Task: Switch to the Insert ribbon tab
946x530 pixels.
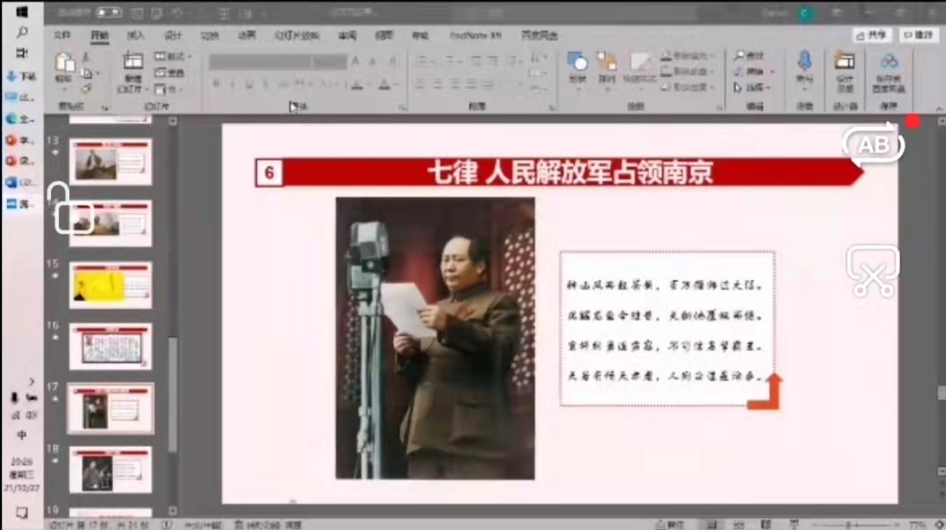Action: coord(136,36)
